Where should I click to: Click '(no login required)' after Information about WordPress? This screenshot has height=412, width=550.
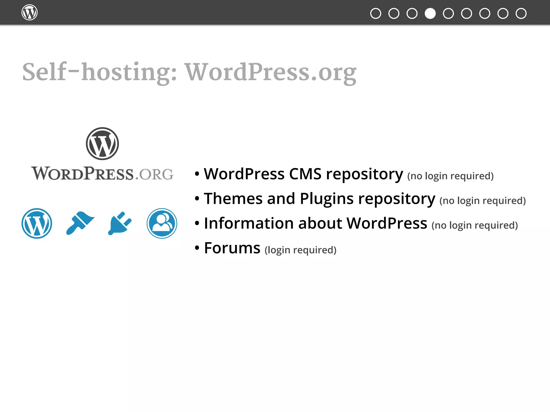tap(475, 225)
